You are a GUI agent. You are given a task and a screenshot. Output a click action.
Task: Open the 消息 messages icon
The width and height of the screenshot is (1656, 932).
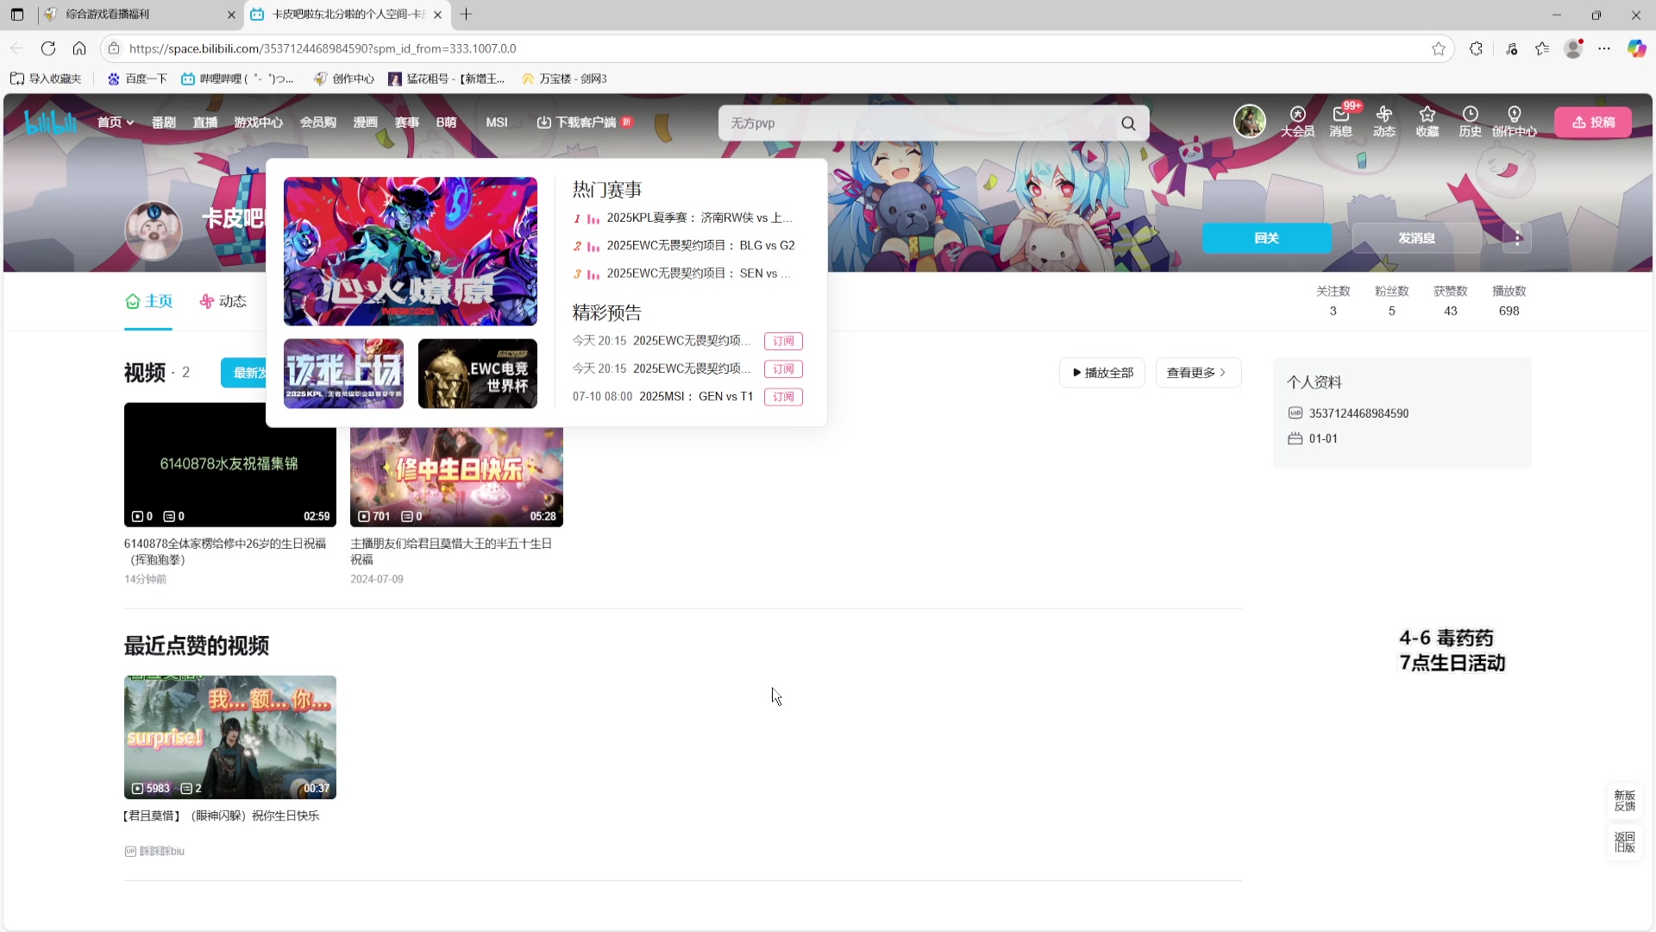pos(1340,122)
